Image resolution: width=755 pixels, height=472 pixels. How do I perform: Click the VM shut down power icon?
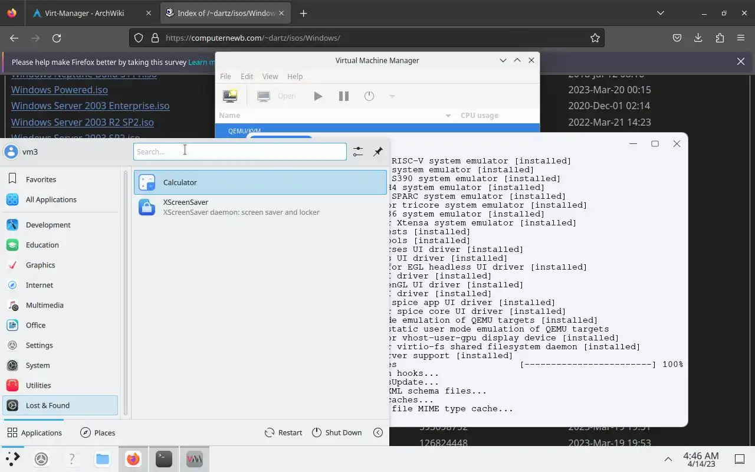[x=369, y=96]
